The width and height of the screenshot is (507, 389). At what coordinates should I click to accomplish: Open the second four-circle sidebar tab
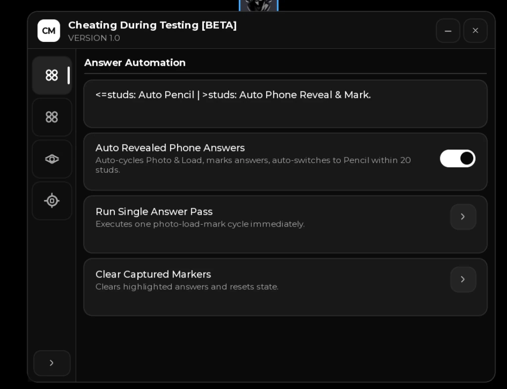coord(52,117)
